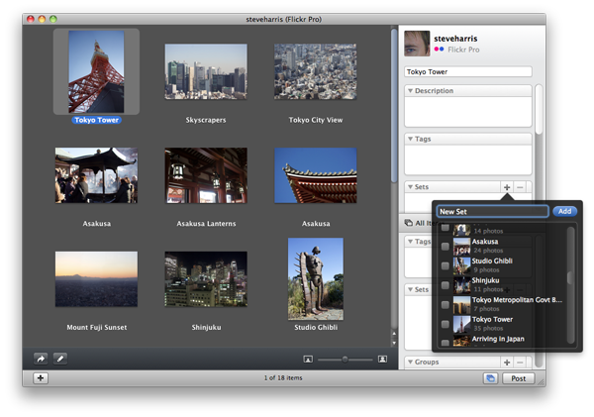Adjust the thumbnail size slider
The height and width of the screenshot is (417, 594).
pos(345,359)
